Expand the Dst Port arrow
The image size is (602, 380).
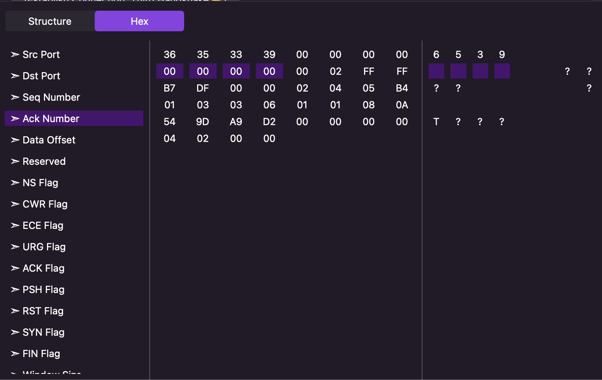click(x=15, y=76)
